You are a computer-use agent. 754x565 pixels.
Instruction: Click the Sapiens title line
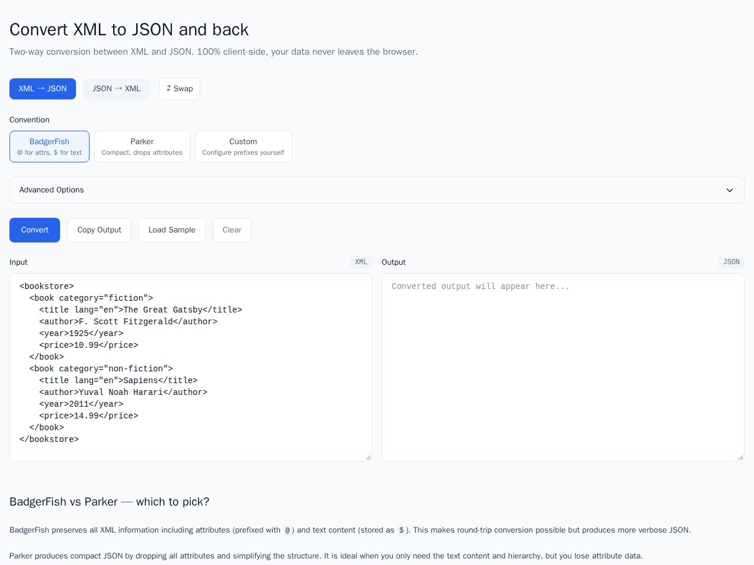click(x=118, y=380)
